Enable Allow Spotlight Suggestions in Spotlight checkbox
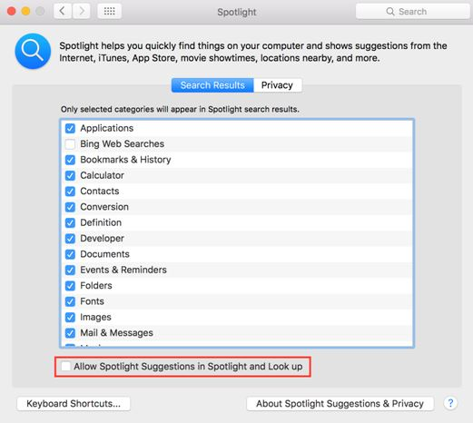Image resolution: width=473 pixels, height=423 pixels. click(x=65, y=366)
